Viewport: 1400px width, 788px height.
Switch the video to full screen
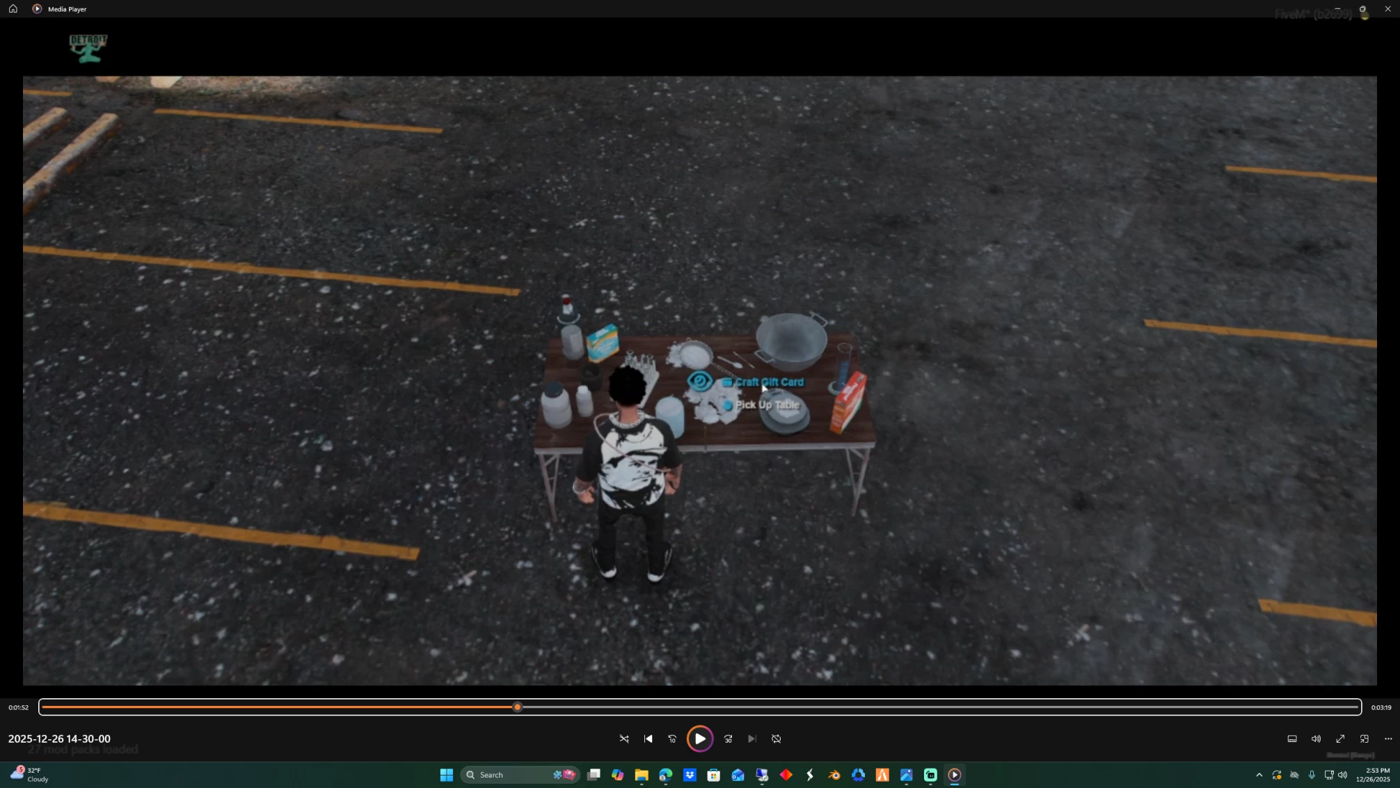1340,739
